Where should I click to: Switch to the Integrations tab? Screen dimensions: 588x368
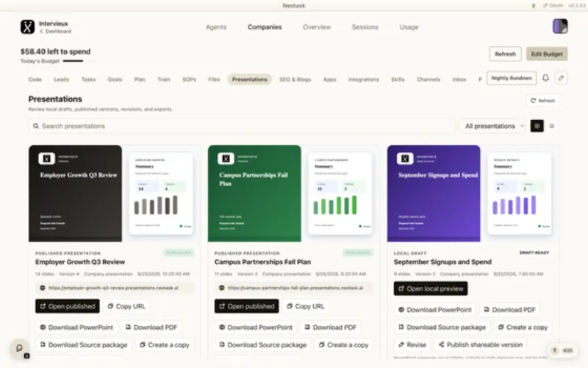pyautogui.click(x=363, y=79)
